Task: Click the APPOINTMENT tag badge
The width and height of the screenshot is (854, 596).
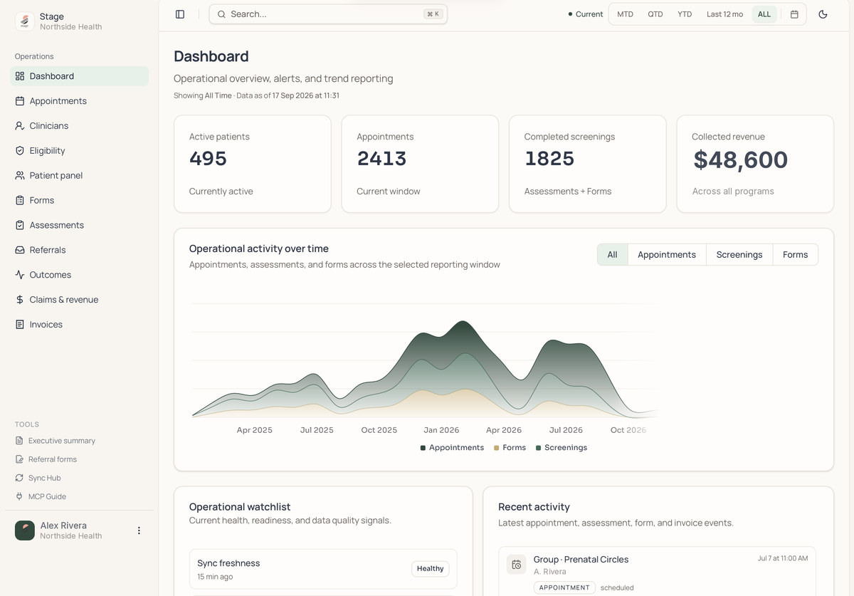Action: (x=564, y=587)
